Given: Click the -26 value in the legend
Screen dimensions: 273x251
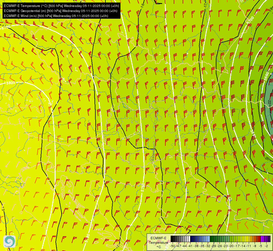Looking at the screenshot, I should click(219, 246).
